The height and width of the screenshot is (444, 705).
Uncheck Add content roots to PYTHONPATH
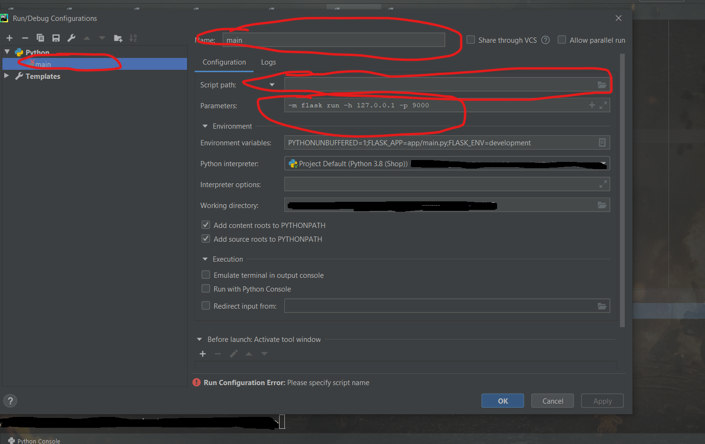(206, 225)
